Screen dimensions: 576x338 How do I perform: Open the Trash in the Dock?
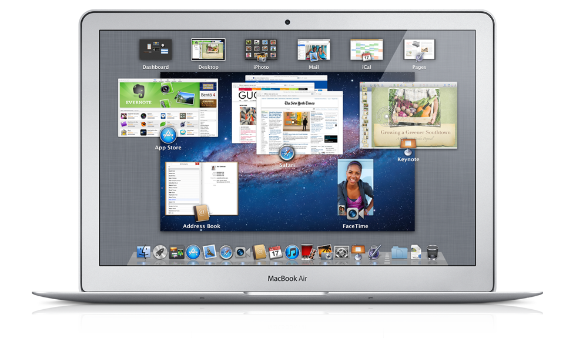click(433, 252)
